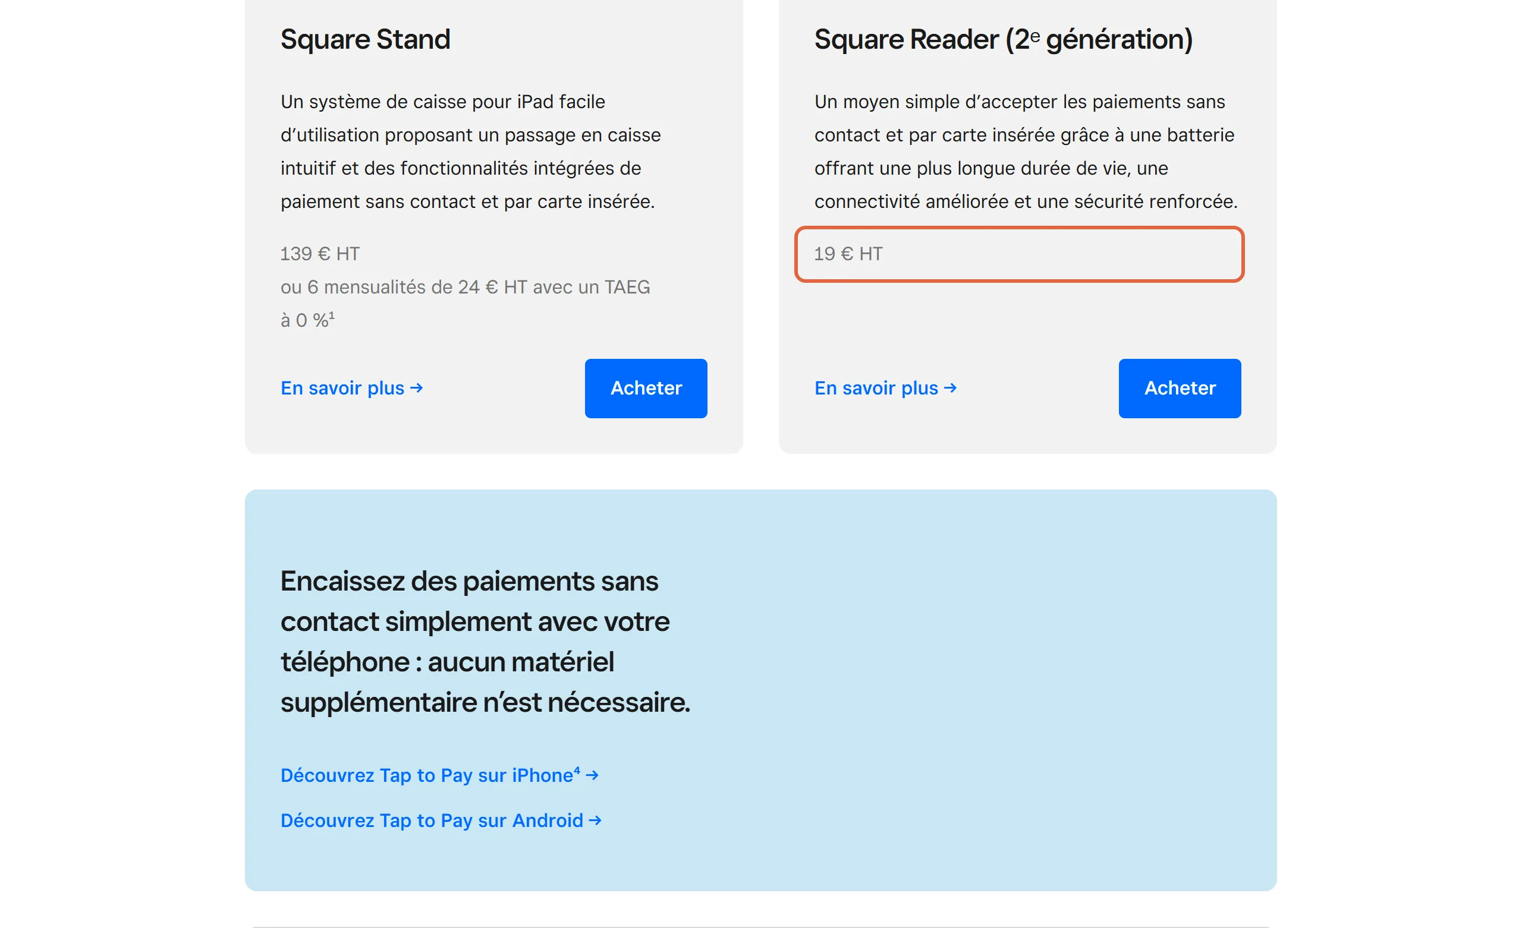This screenshot has width=1522, height=928.
Task: Open En savoir plus for Square Stand
Action: point(351,388)
